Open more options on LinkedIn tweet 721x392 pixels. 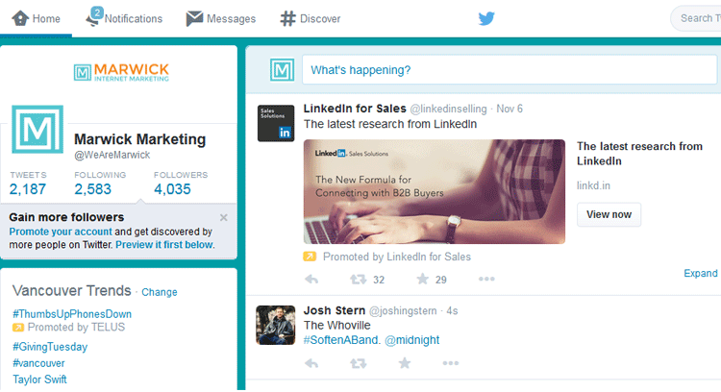486,279
